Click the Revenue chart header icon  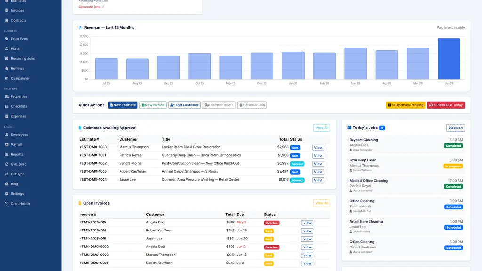(x=80, y=27)
